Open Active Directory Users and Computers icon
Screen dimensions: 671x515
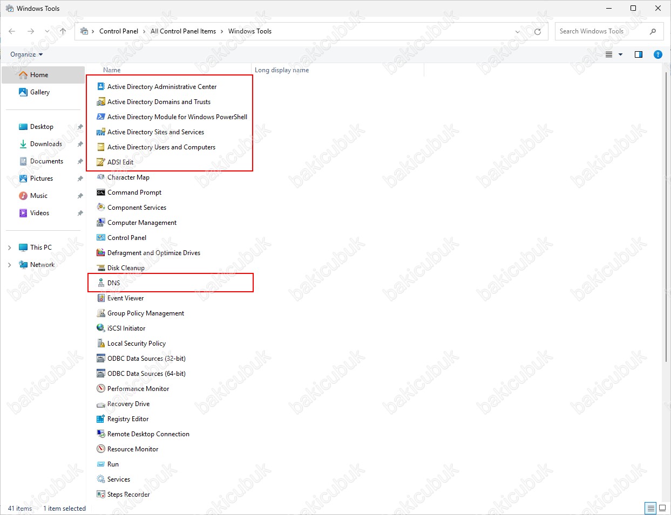point(101,147)
